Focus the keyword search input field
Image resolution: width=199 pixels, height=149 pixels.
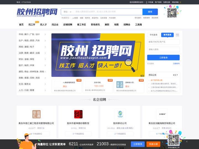pyautogui.click(x=108, y=12)
